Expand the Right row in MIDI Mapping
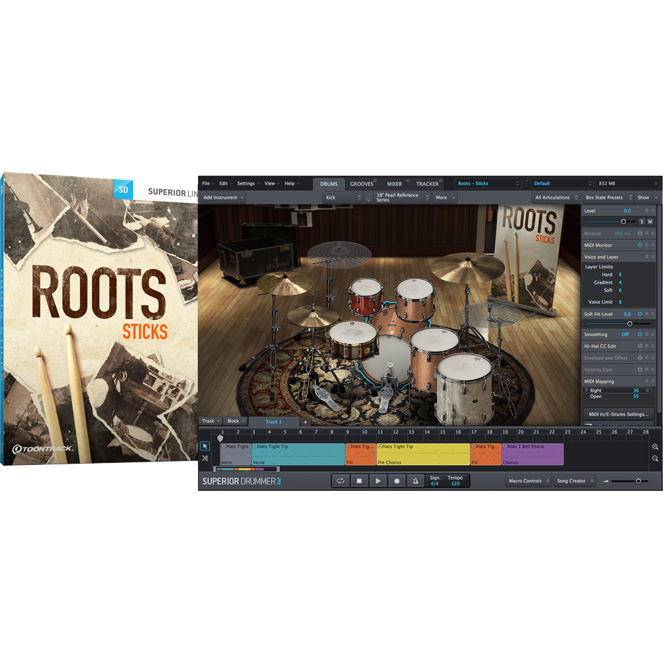The image size is (663, 663). point(586,390)
